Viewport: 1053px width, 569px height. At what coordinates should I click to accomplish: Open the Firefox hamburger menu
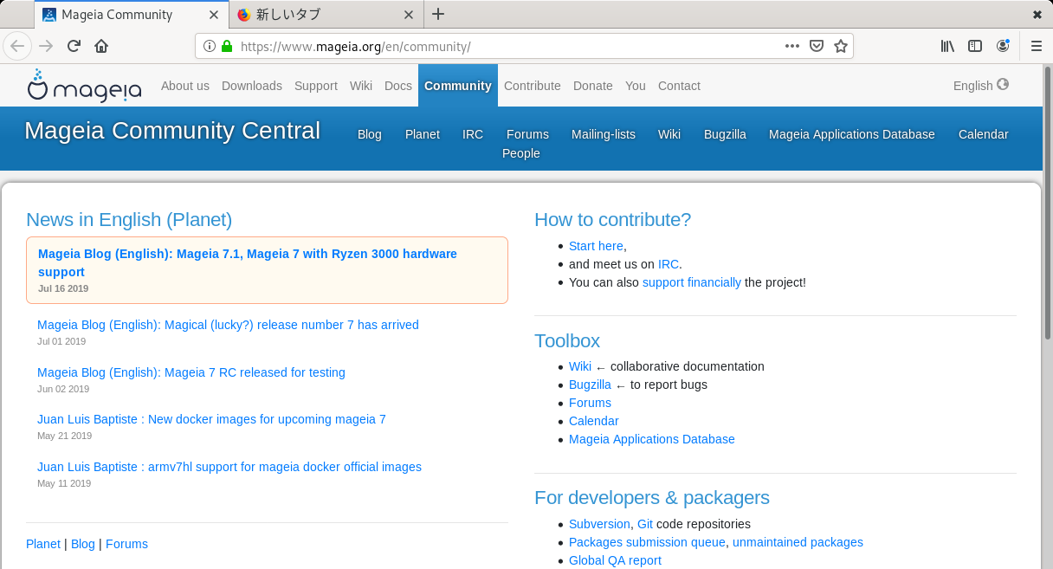(1037, 46)
